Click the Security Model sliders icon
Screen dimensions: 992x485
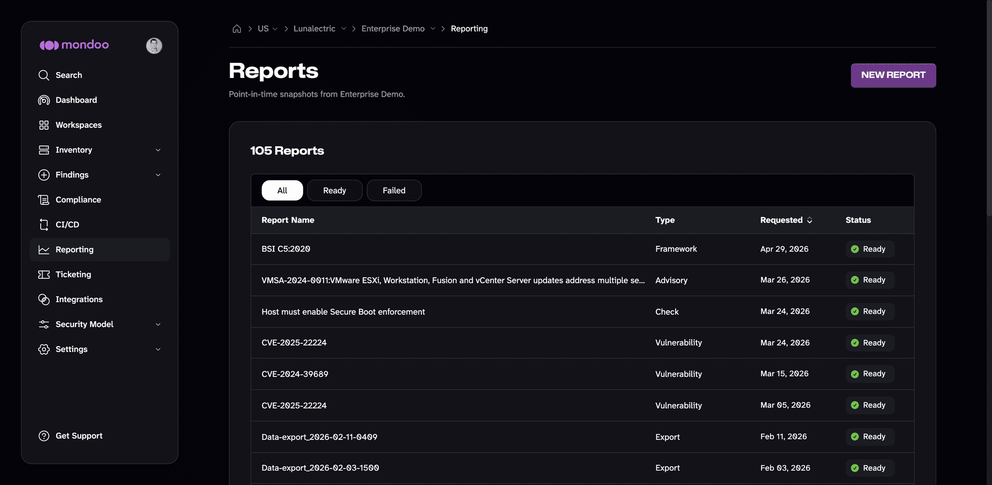44,324
